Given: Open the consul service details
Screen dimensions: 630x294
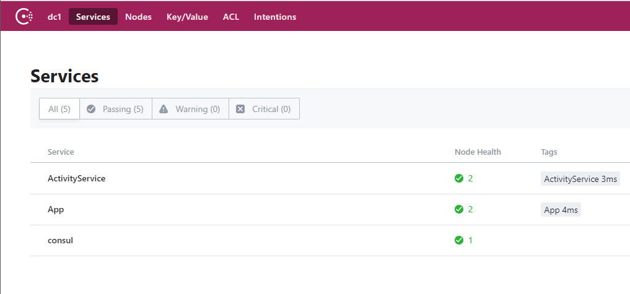Looking at the screenshot, I should [60, 240].
